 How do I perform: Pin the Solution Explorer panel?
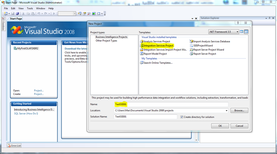pos(270,18)
